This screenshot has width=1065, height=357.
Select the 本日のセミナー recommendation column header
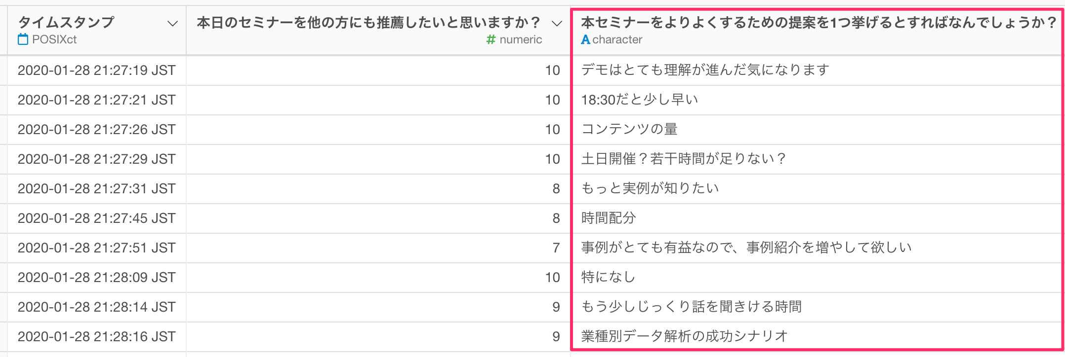378,30
